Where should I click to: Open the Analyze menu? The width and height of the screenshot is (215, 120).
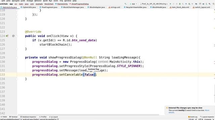coord(30,1)
